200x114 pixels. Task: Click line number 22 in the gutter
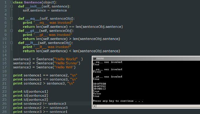(x=4, y=87)
